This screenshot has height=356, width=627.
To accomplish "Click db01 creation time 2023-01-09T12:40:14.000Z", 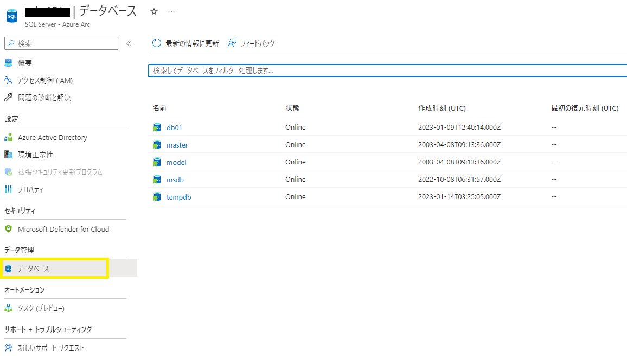I will point(459,127).
